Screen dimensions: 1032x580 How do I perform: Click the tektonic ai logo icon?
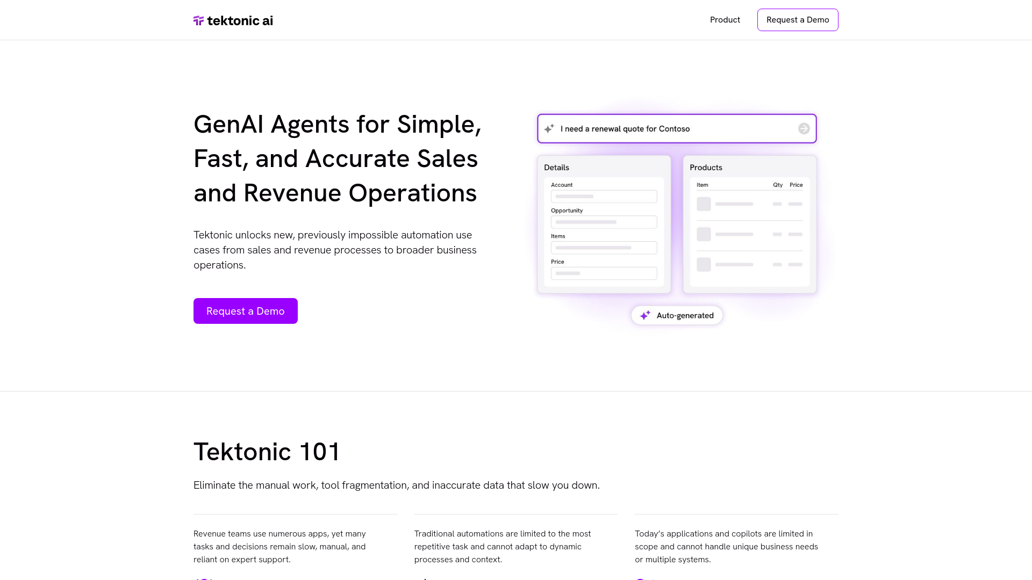pos(198,20)
